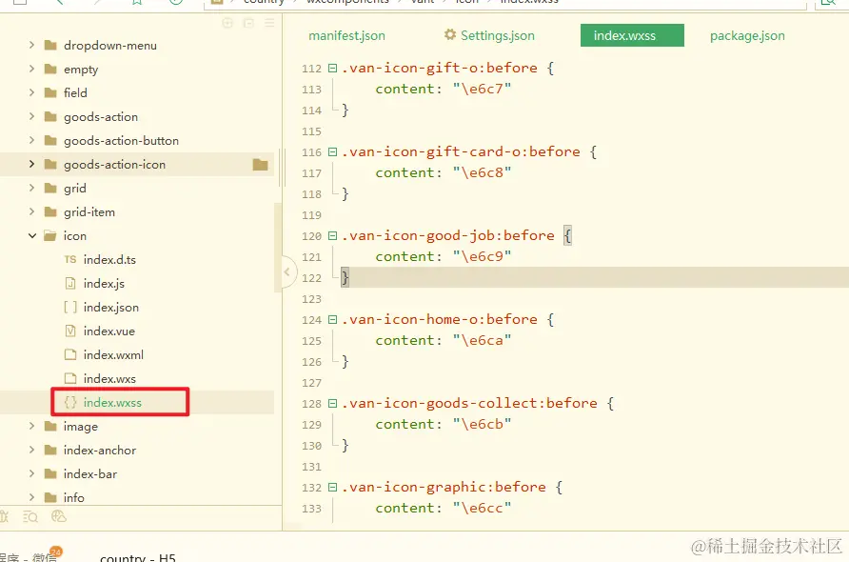Click the text "\e6c8" on line 117
Viewport: 849px width, 562px height.
(x=482, y=172)
